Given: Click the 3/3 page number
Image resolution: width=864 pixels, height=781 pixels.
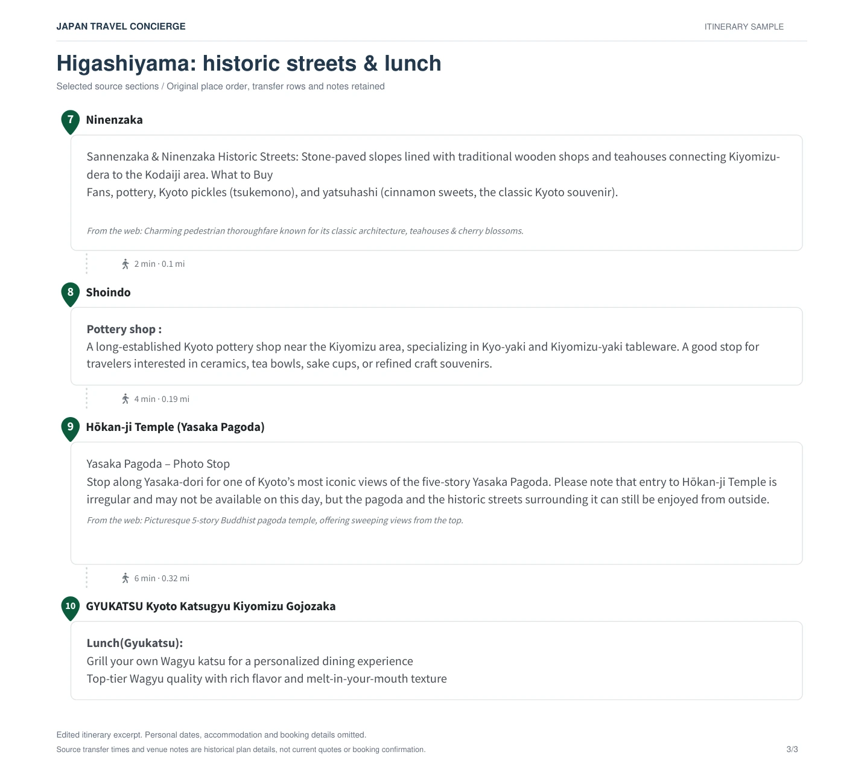Looking at the screenshot, I should 792,749.
